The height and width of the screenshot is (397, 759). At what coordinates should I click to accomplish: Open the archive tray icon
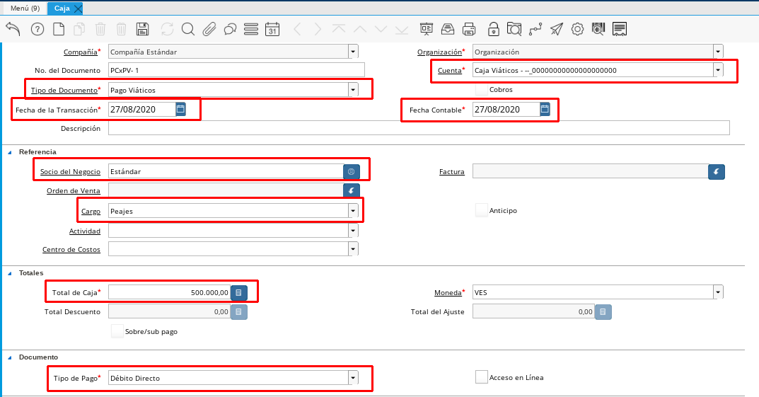point(448,29)
